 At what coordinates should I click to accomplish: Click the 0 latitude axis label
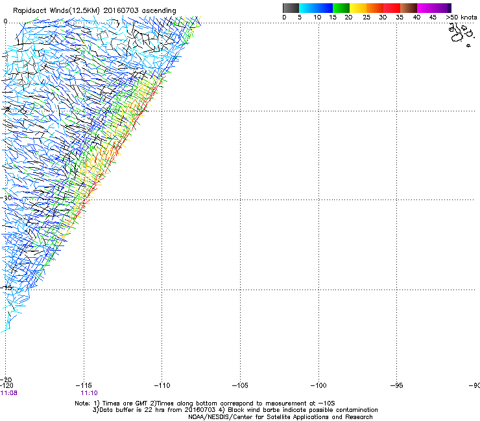5,21
